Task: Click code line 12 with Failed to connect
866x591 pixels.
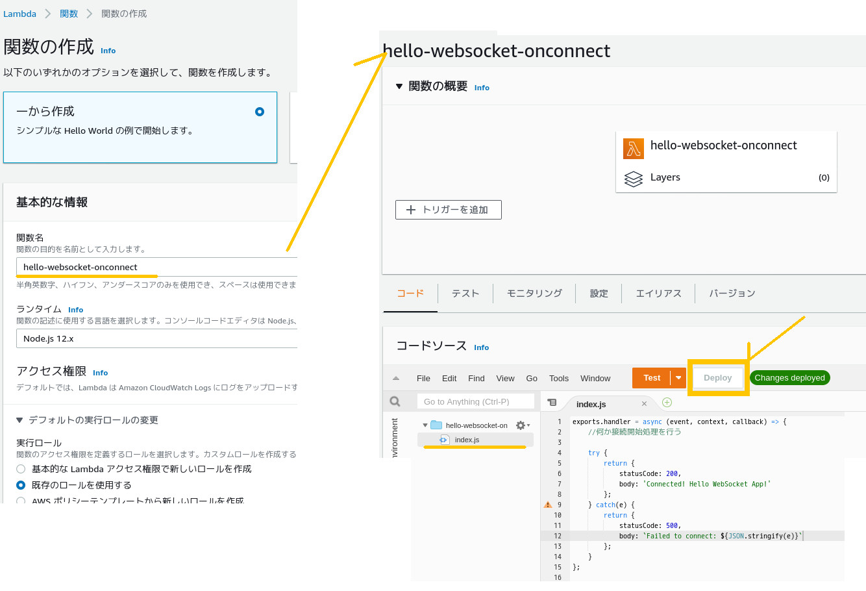Action: (x=707, y=536)
